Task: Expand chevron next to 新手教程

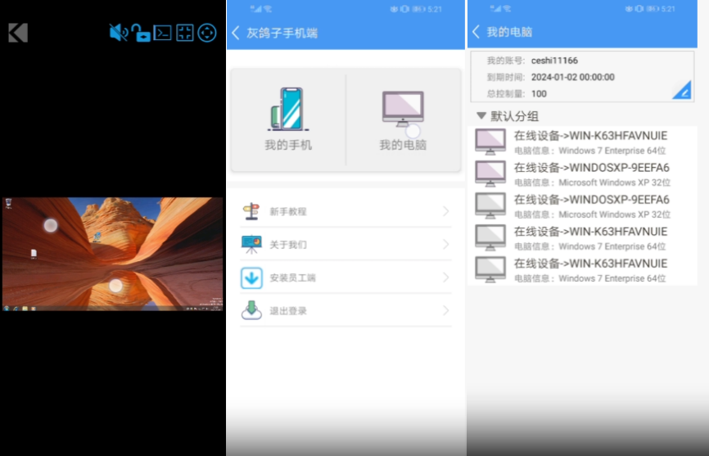Action: (446, 211)
